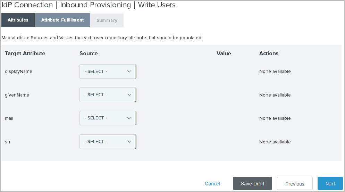The height and width of the screenshot is (192, 345).
Task: Proceed with the Next button
Action: click(330, 184)
